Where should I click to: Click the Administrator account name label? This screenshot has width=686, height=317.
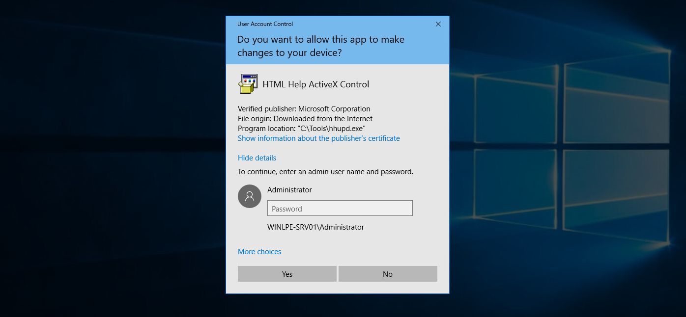tap(289, 190)
